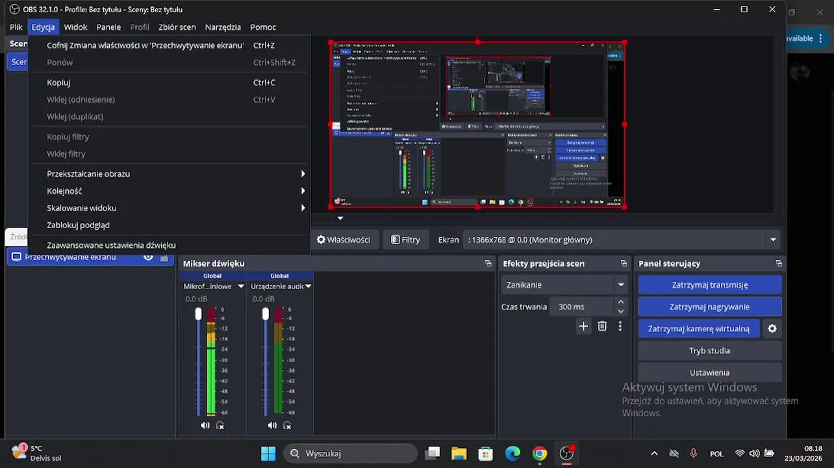Image resolution: width=834 pixels, height=468 pixels.
Task: Open Task View in taskbar
Action: point(433,453)
